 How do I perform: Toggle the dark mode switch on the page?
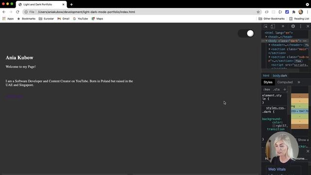[x=246, y=34]
